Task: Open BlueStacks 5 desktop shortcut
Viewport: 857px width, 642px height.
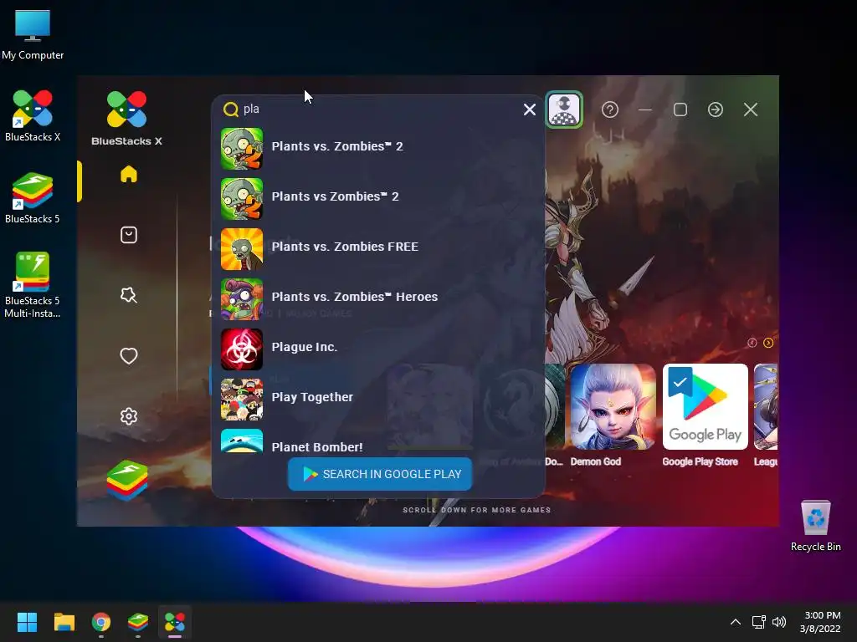Action: 33,198
